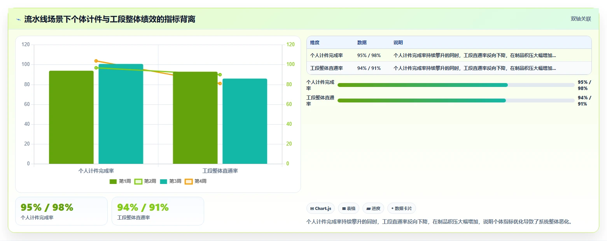This screenshot has width=607, height=241.
Task: Click the Chart.js tag
Action: [x=320, y=208]
